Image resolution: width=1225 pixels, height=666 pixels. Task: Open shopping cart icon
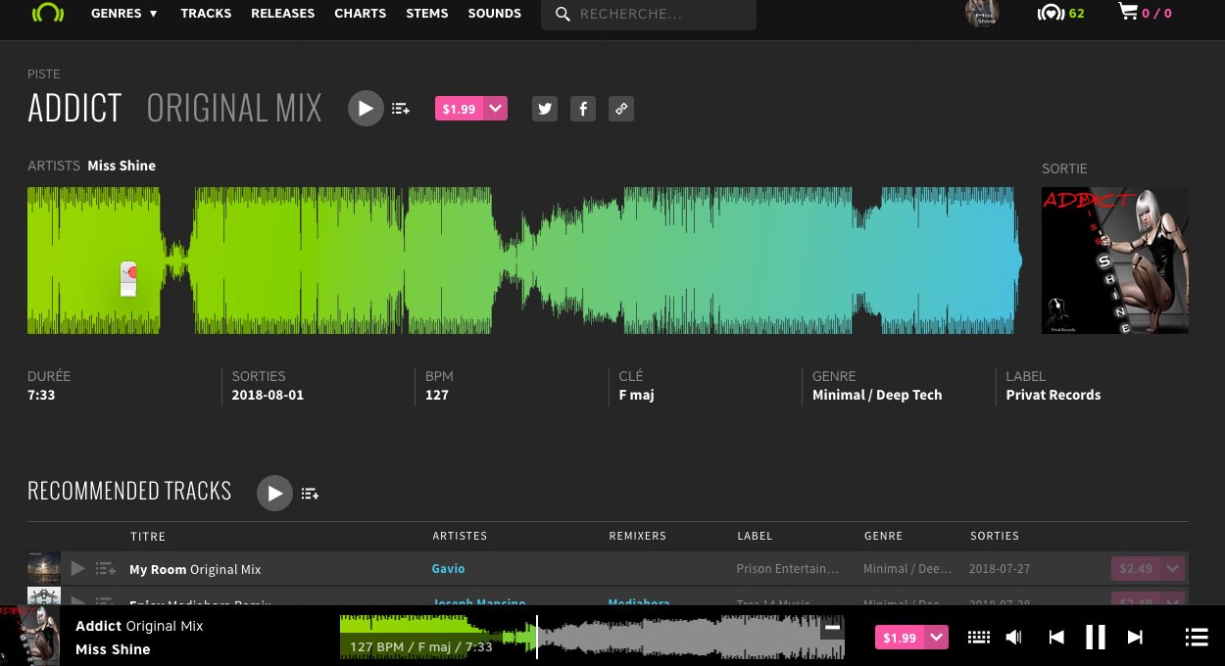(1128, 13)
